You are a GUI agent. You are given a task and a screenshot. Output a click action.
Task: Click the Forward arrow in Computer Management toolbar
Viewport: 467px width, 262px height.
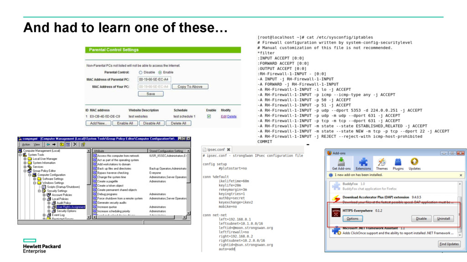click(54, 144)
